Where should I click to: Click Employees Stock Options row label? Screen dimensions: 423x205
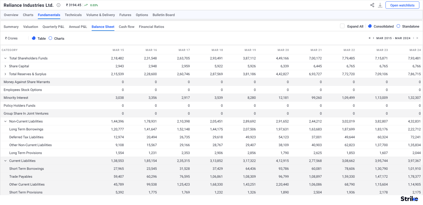pos(23,90)
